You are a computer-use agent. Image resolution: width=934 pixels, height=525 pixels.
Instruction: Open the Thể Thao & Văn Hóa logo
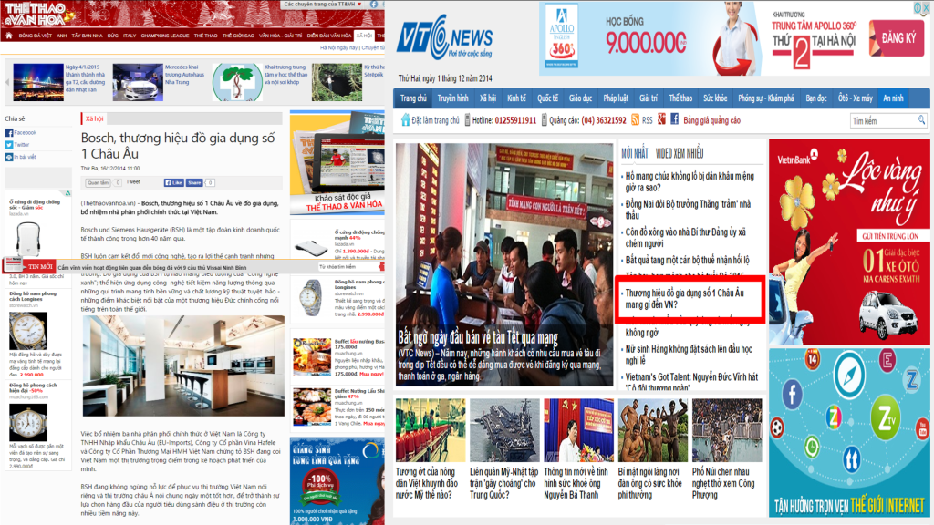36,15
